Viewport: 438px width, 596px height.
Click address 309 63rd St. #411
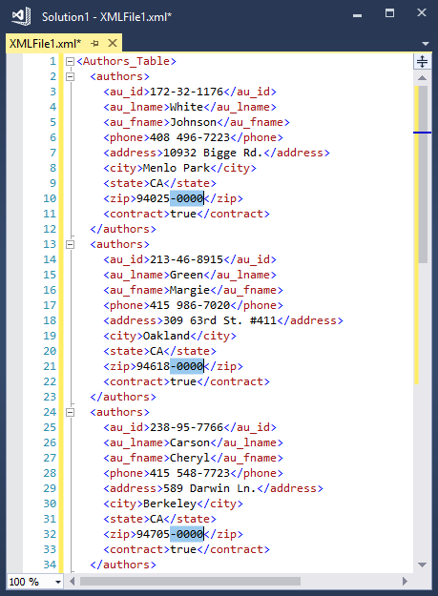click(219, 320)
